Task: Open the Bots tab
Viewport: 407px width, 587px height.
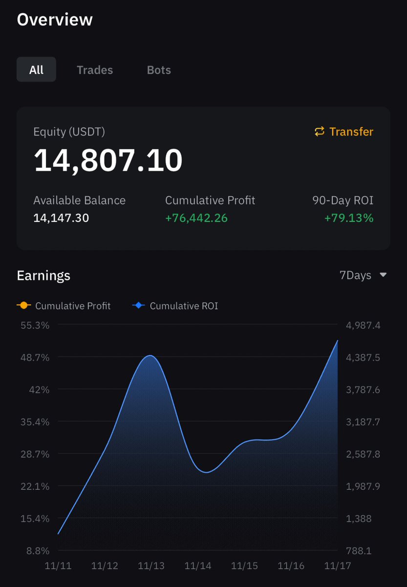Action: [x=159, y=70]
